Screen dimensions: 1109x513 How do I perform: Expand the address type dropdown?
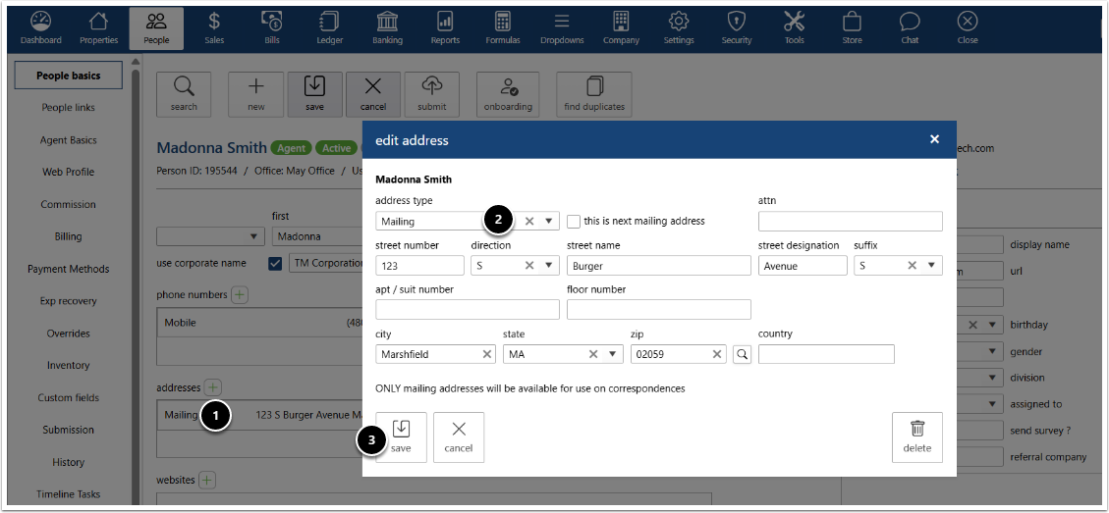(549, 222)
